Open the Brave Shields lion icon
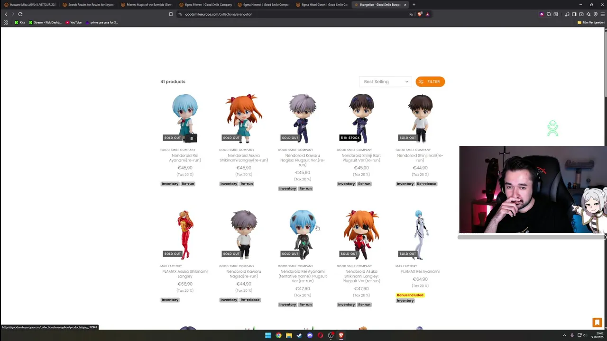 pos(420,14)
